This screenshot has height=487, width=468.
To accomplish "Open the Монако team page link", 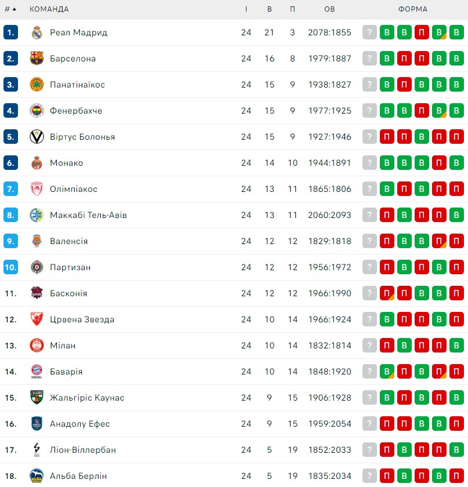I will [67, 163].
